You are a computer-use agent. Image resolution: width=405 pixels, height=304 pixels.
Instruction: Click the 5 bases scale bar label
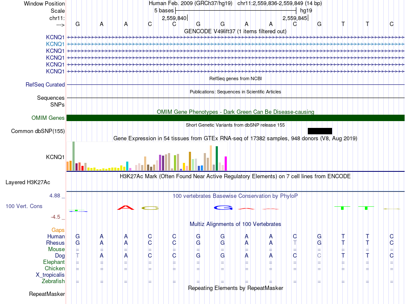tap(164, 11)
